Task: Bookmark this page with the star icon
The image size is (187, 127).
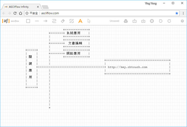Action: (x=177, y=13)
